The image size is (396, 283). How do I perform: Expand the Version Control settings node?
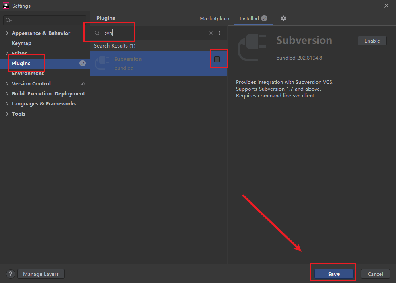point(7,84)
